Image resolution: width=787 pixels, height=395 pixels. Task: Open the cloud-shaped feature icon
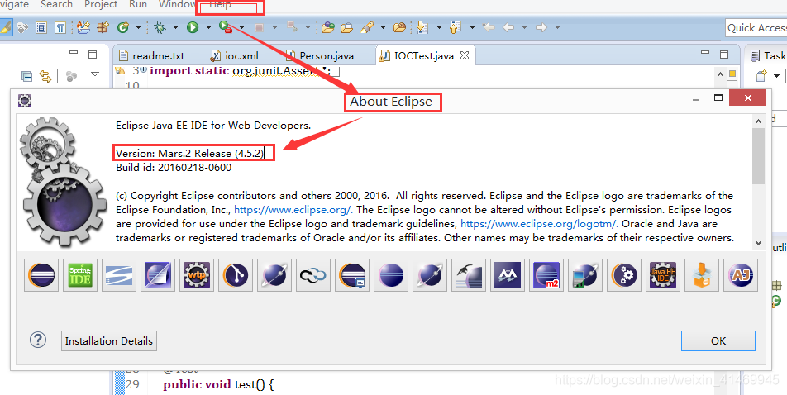click(x=313, y=275)
